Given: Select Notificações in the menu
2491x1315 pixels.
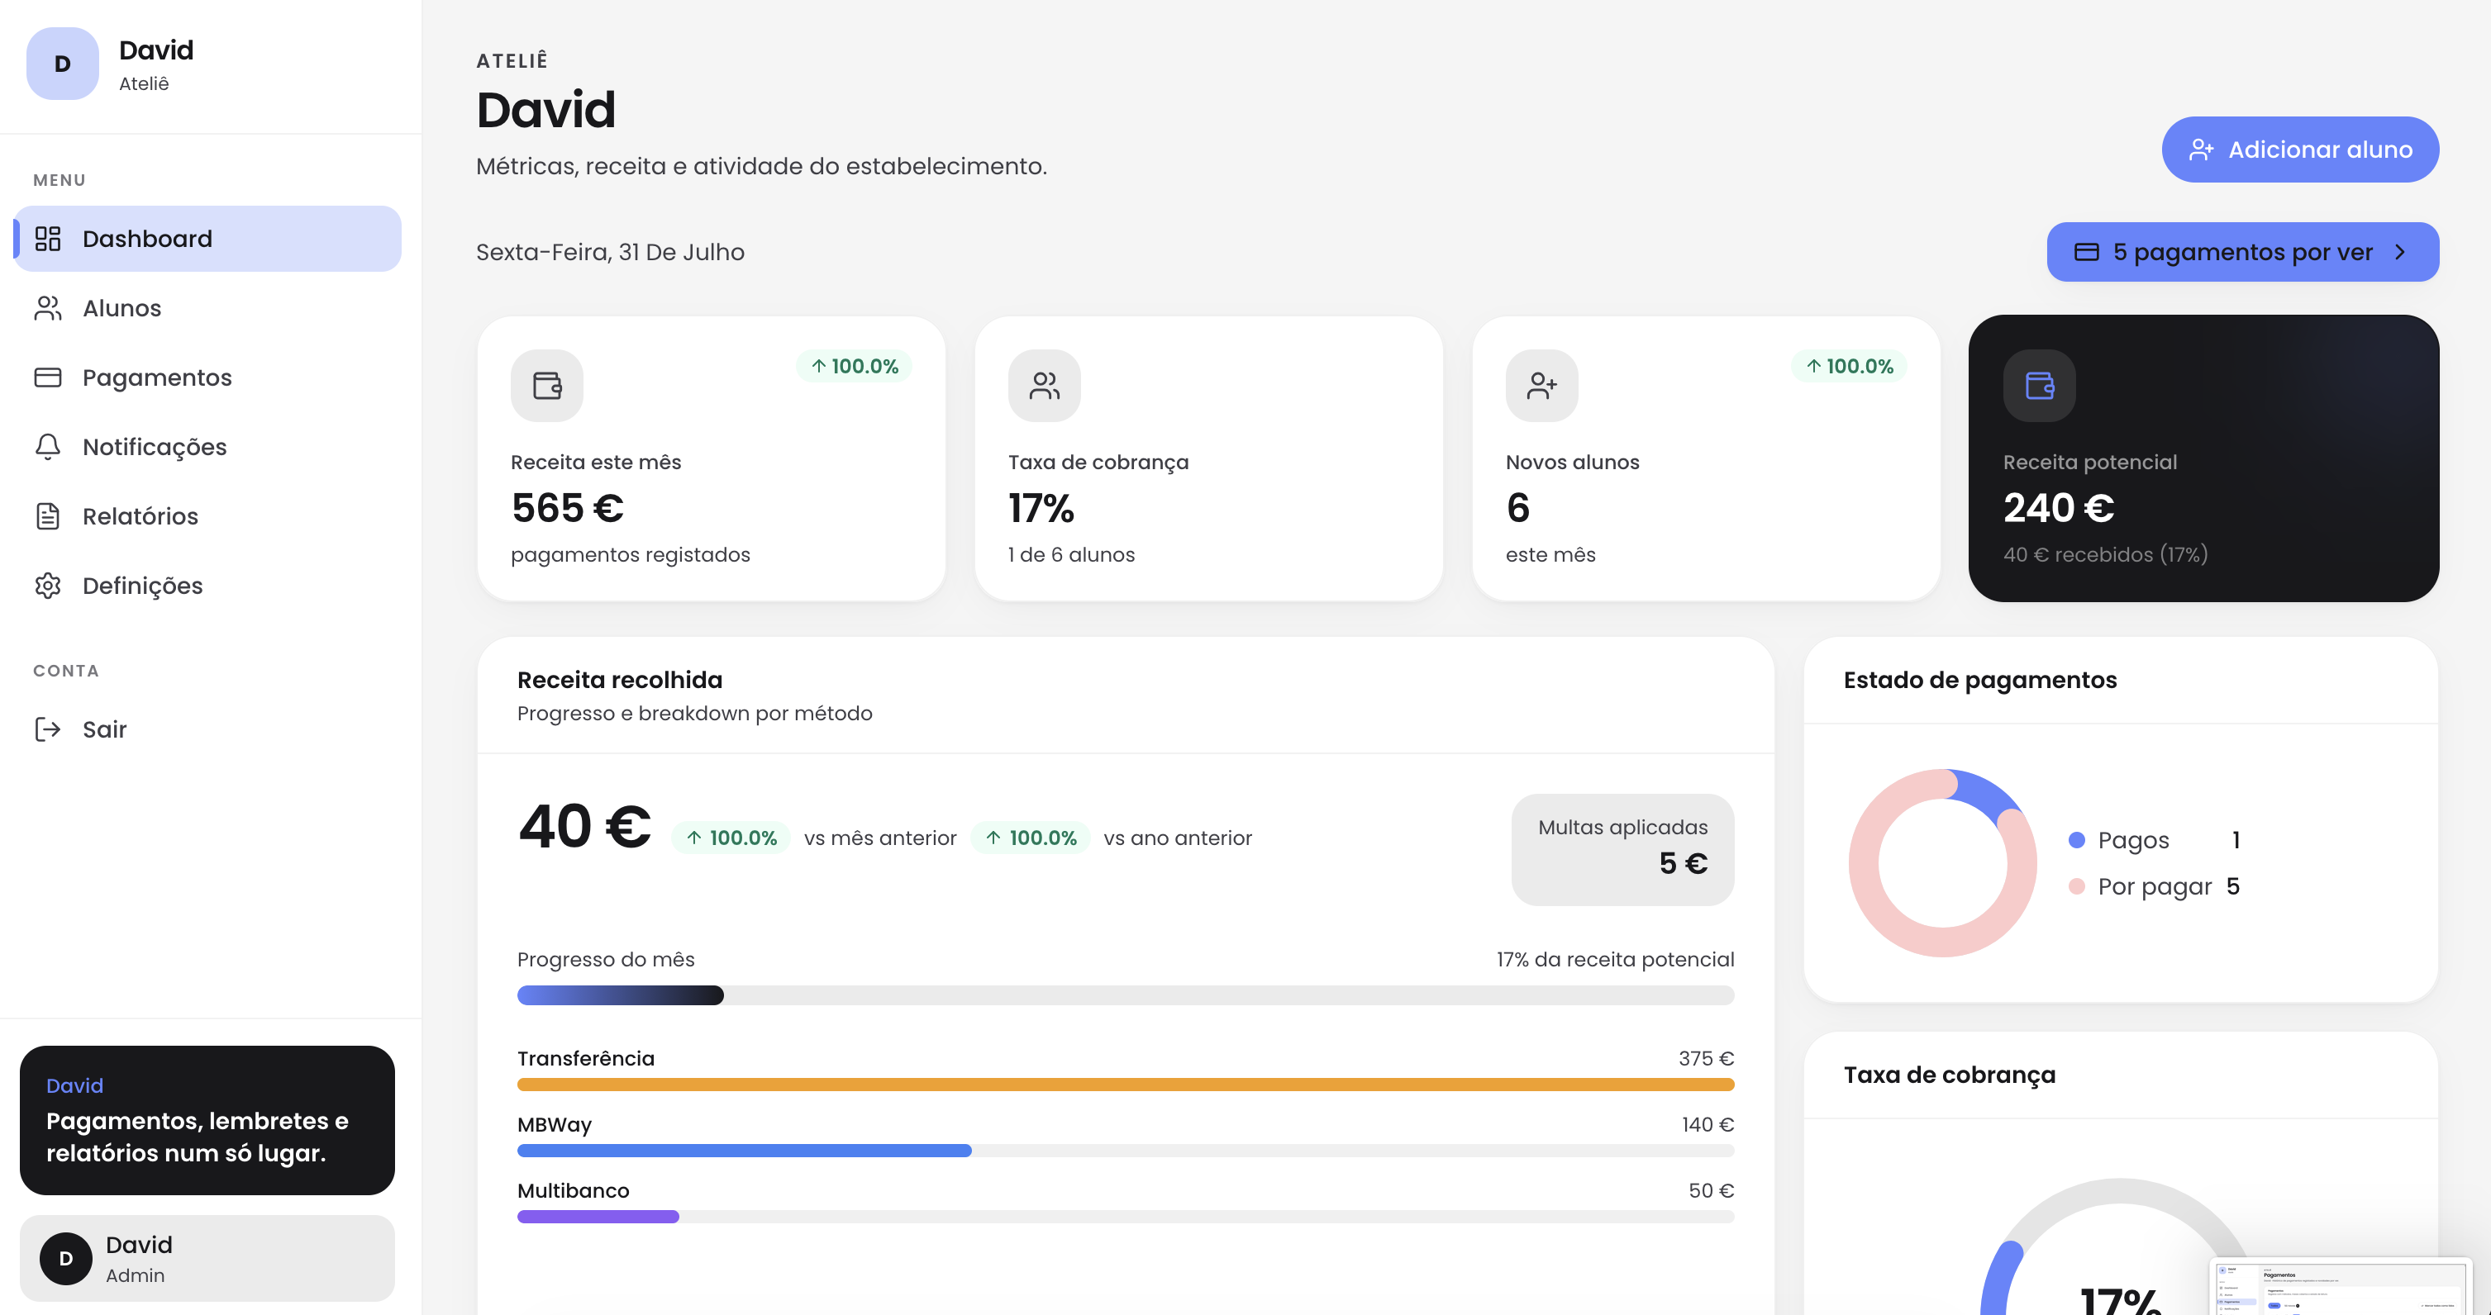Looking at the screenshot, I should 208,446.
